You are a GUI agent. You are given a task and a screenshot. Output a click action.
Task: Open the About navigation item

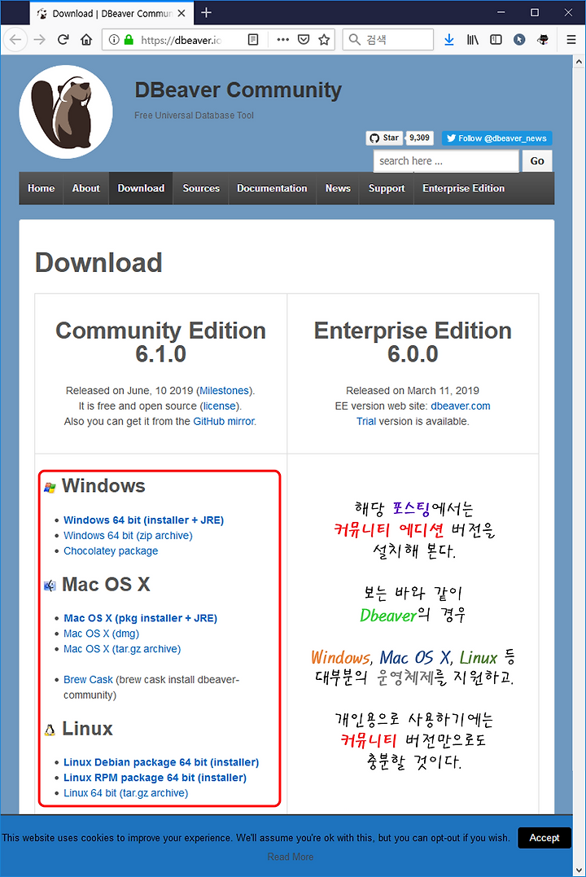pyautogui.click(x=85, y=188)
